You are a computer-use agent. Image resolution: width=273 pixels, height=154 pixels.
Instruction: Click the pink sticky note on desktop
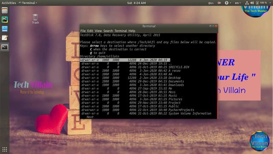[239, 75]
